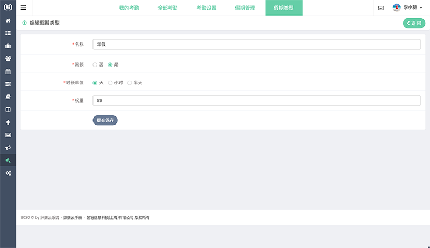
Task: Open the calendar icon in the sidebar
Action: coord(8,71)
